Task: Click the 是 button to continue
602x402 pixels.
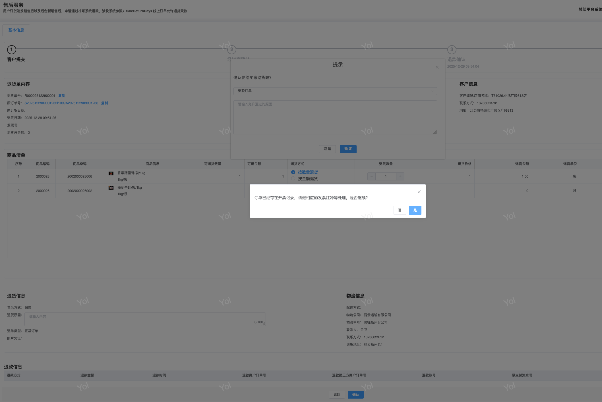Action: 415,210
